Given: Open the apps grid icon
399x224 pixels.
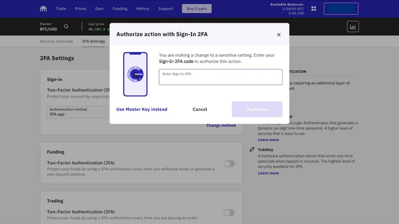Looking at the screenshot, I should [314, 9].
